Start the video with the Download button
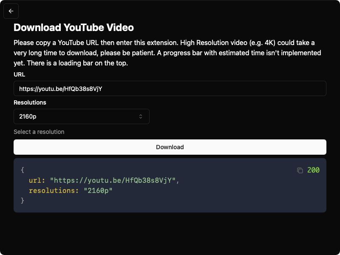Viewport: 340px width, 255px height. click(170, 147)
